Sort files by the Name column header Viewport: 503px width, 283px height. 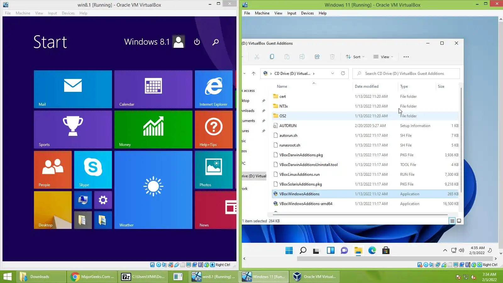[282, 86]
